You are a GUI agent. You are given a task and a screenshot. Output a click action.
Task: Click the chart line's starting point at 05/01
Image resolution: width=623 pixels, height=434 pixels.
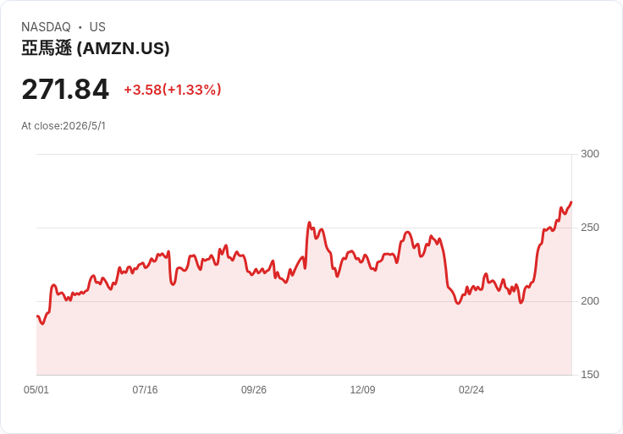click(37, 316)
